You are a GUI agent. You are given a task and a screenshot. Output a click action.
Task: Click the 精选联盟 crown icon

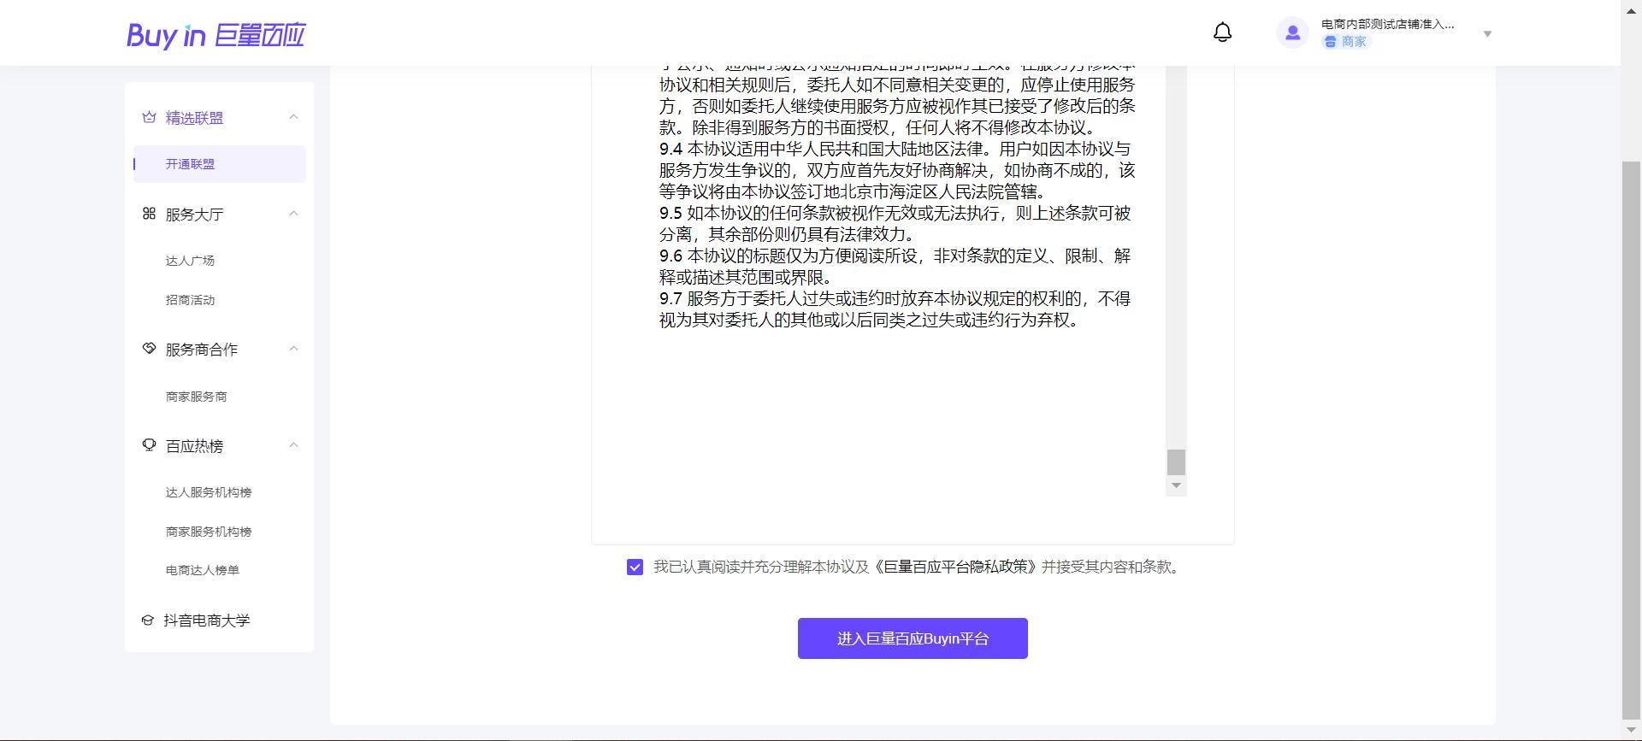click(x=149, y=117)
